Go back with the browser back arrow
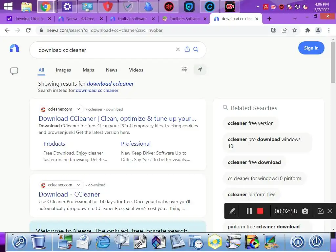336x252 pixels. coord(7,30)
